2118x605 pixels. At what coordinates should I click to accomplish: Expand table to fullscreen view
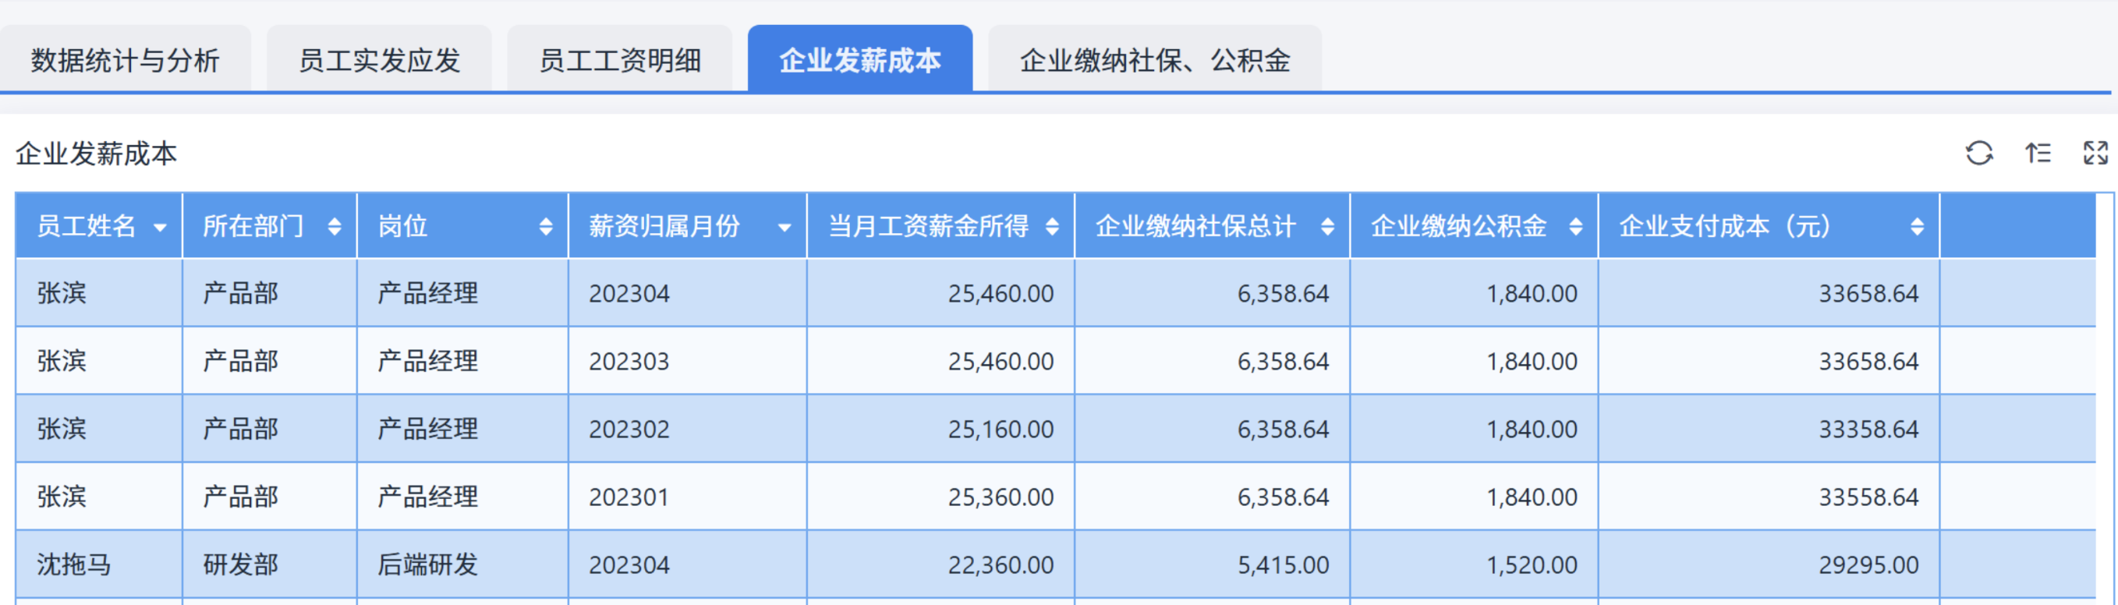click(x=2096, y=153)
